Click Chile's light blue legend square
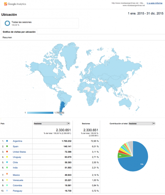The width and height of the screenshot is (165, 195). tap(7, 162)
